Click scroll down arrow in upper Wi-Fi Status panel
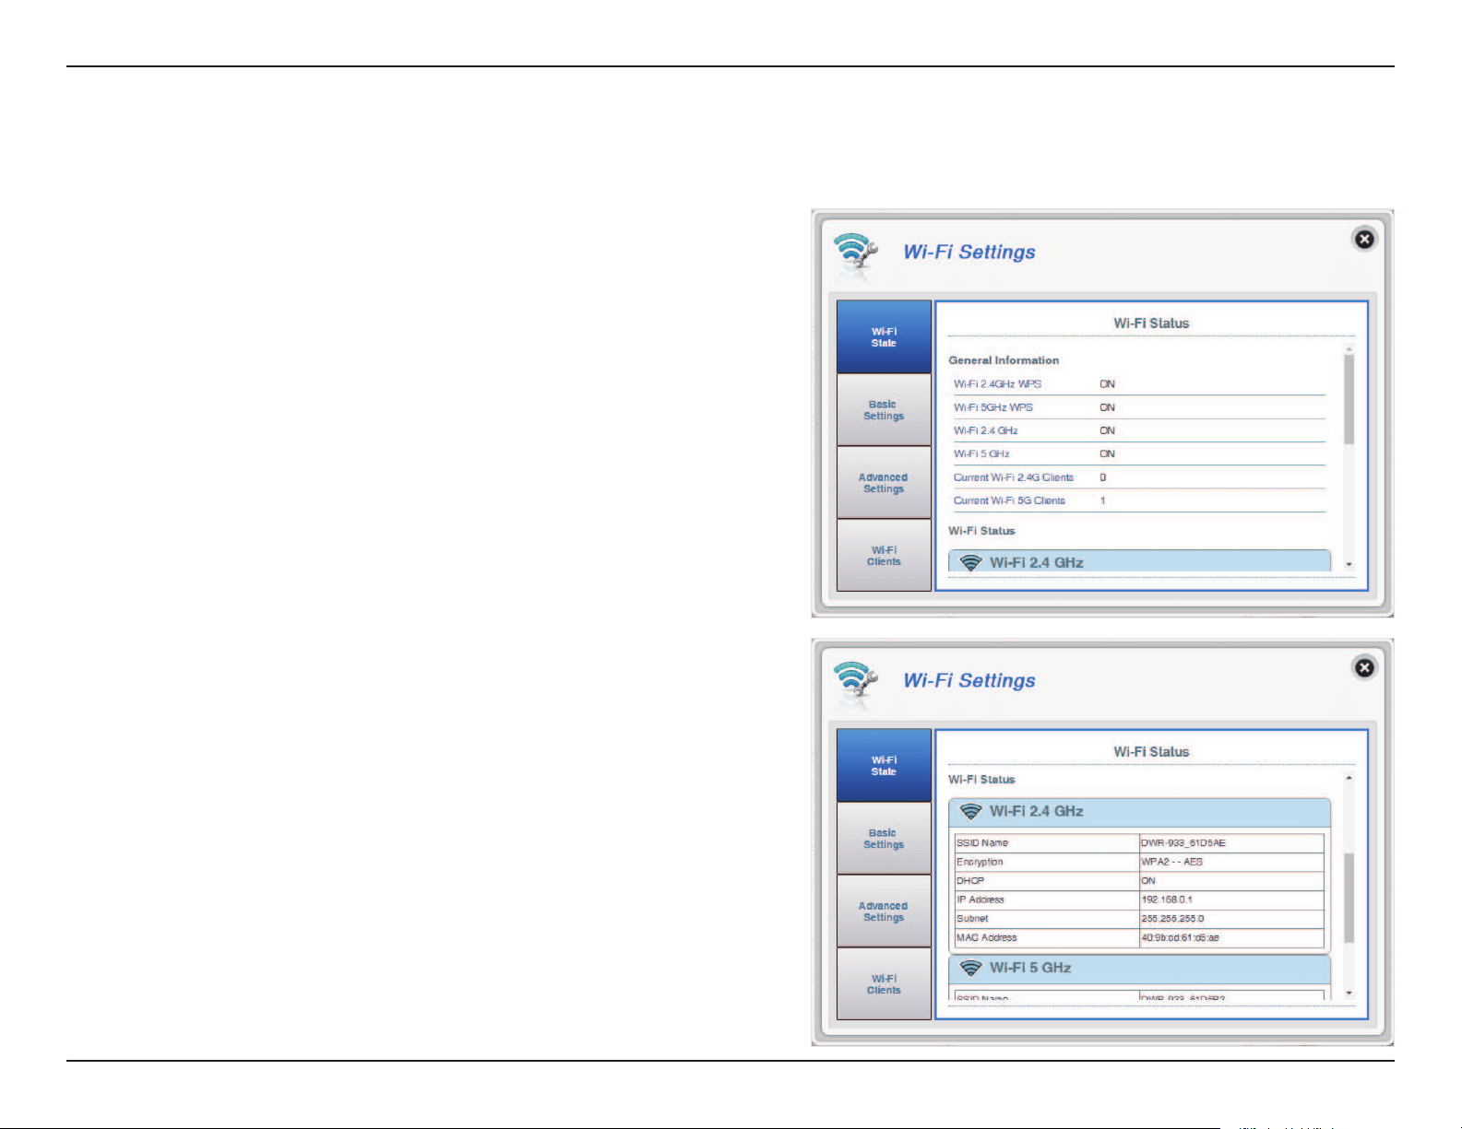The height and width of the screenshot is (1129, 1462). coord(1349,564)
